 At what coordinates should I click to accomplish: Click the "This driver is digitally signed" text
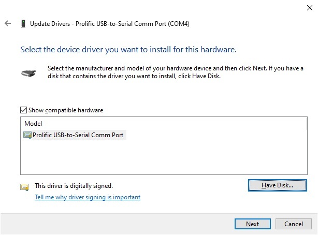74,185
